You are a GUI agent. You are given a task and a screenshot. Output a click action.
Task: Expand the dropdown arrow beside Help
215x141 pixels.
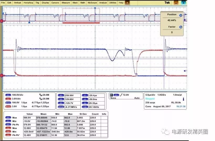(127, 3)
